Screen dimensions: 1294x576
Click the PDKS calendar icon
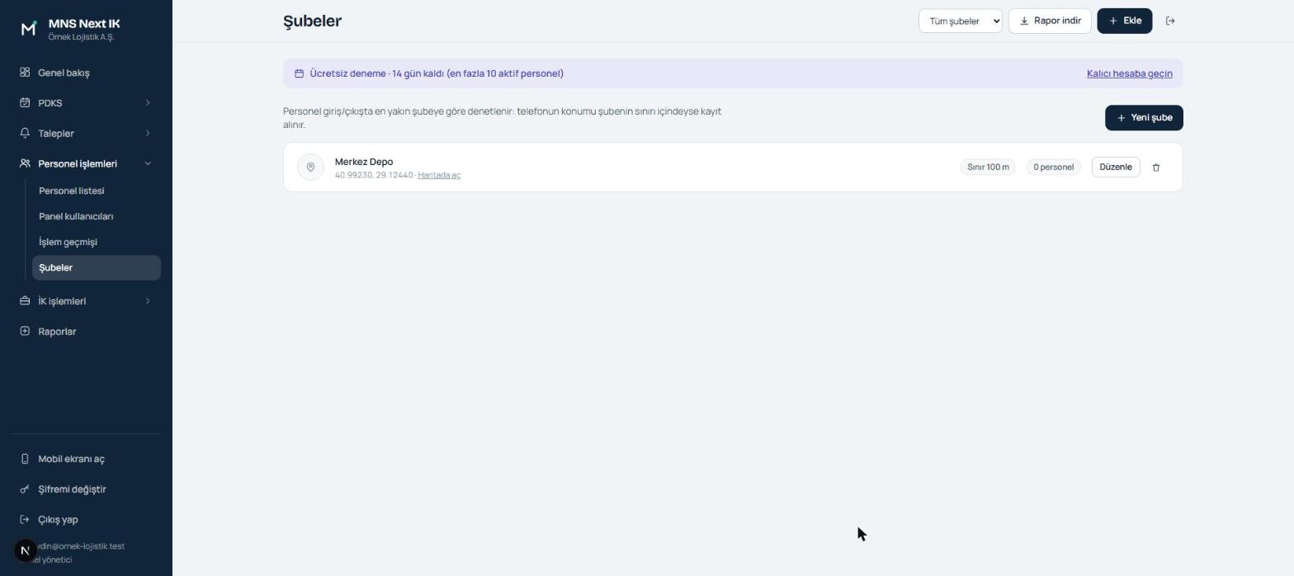(x=25, y=103)
